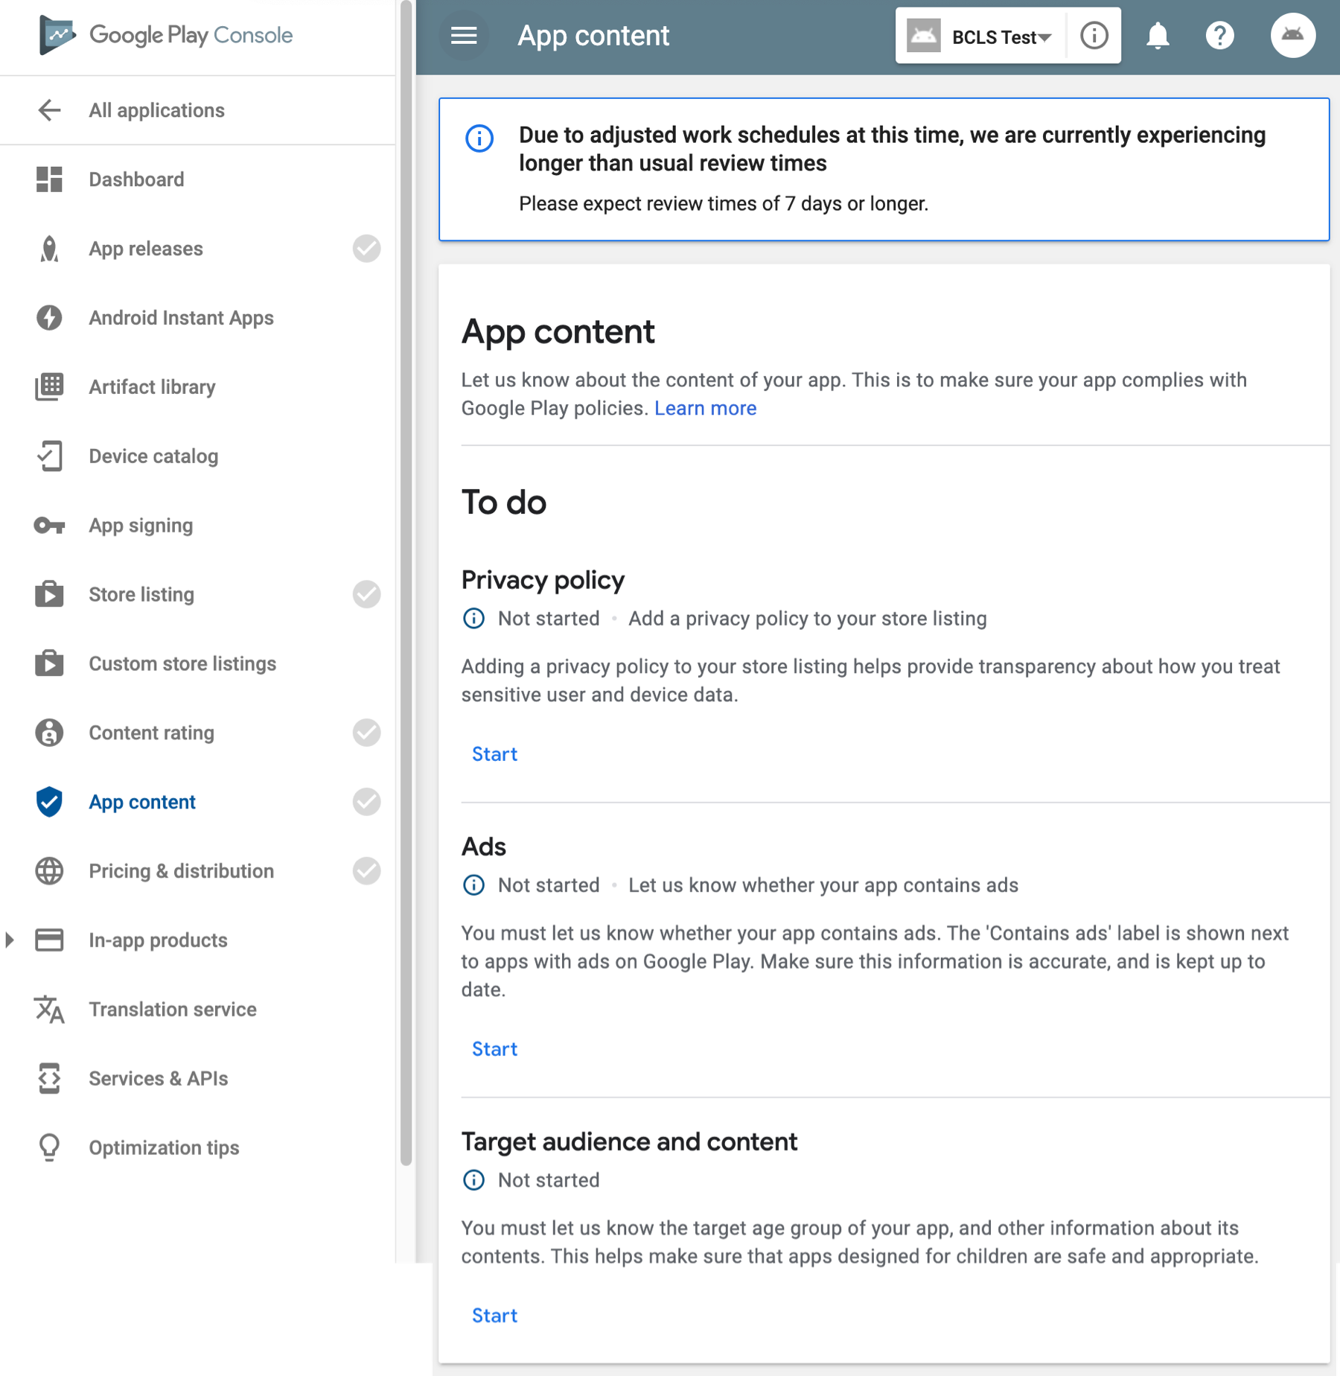Click the Translation service icon
The width and height of the screenshot is (1340, 1376).
pos(49,1010)
